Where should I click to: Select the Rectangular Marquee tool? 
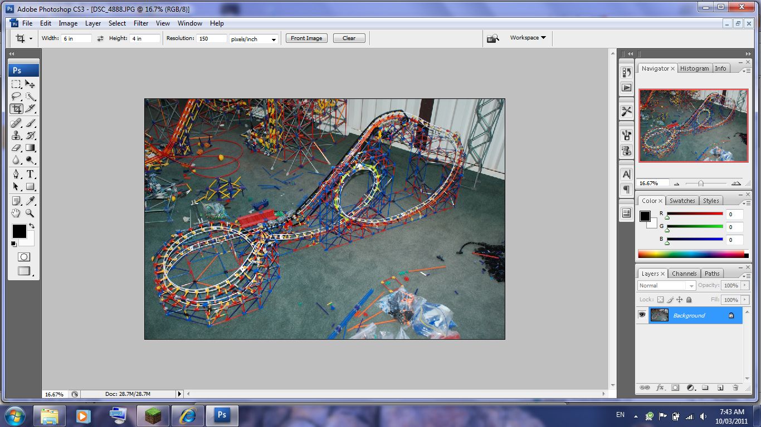(16, 84)
